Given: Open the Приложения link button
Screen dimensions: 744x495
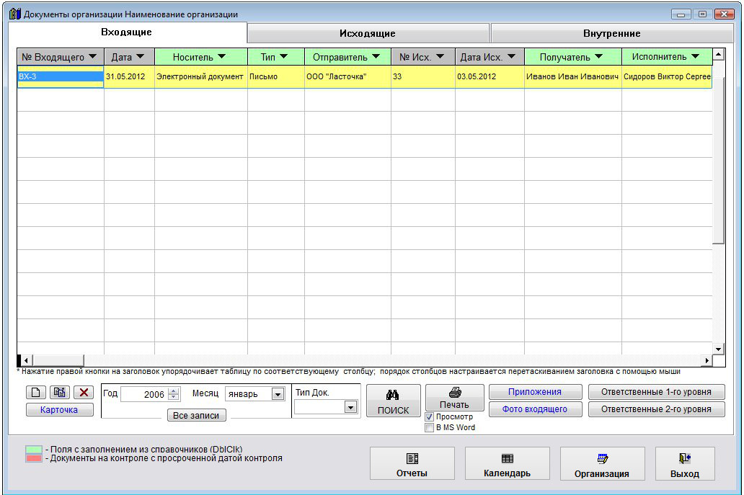Looking at the screenshot, I should click(535, 392).
